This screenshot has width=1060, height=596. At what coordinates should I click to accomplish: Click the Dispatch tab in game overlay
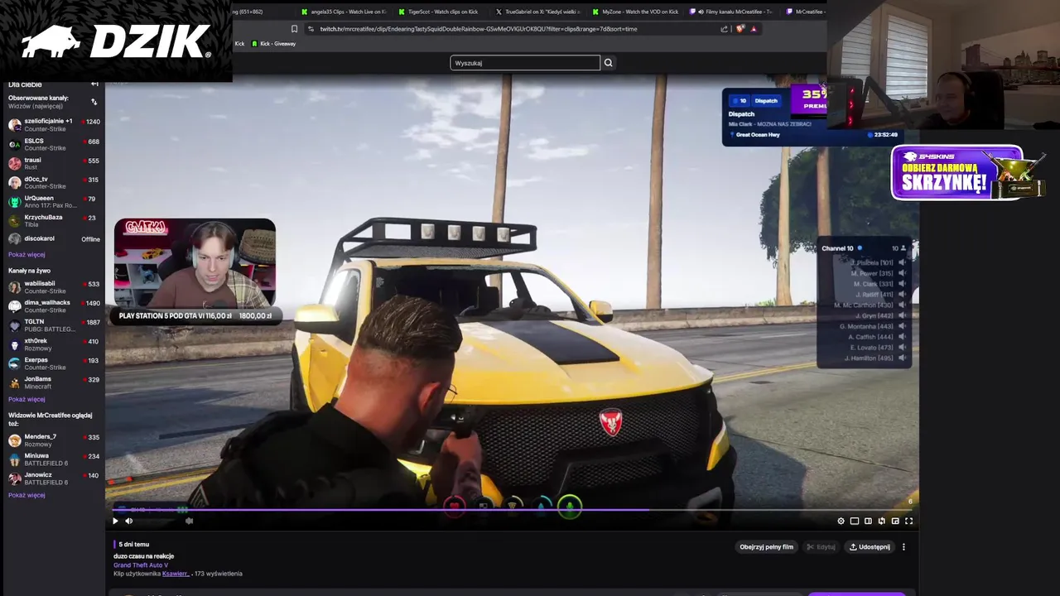point(766,101)
